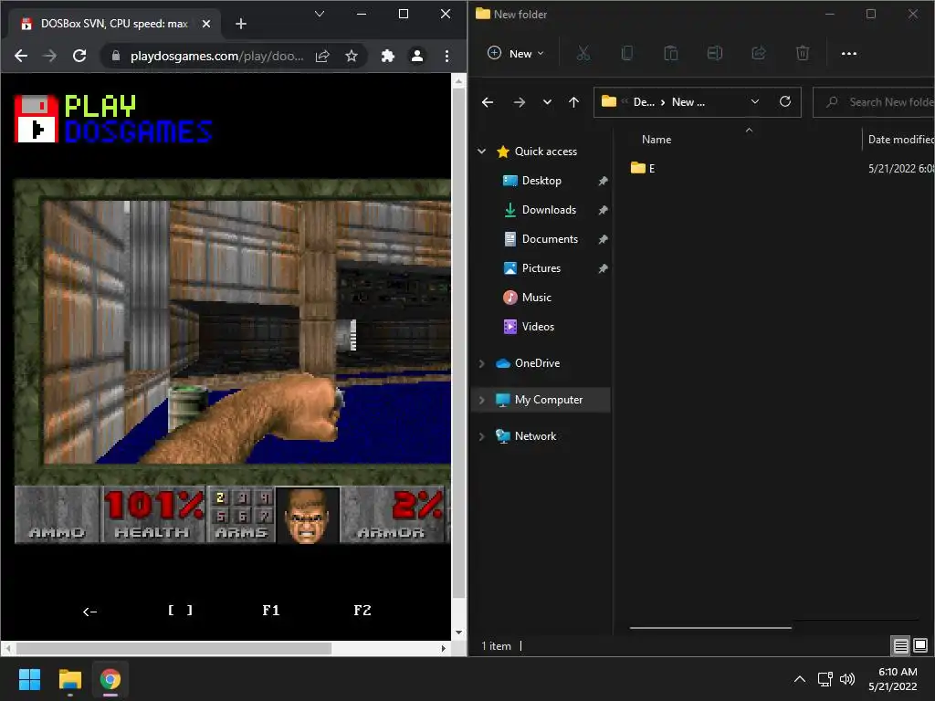
Task: Collapse the Quick access section
Action: [482, 152]
